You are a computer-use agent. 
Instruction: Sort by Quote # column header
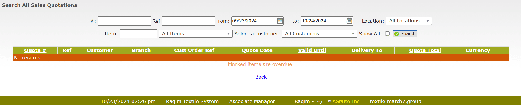(35, 50)
